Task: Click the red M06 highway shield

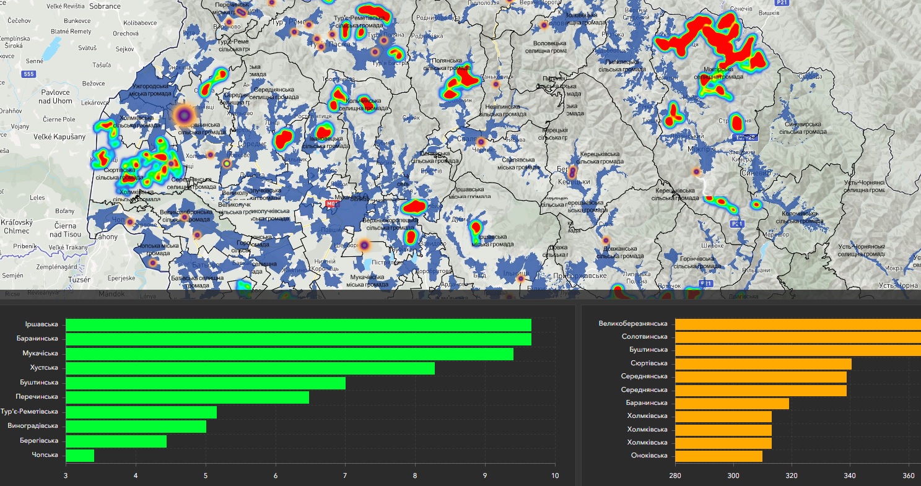Action: (x=332, y=202)
